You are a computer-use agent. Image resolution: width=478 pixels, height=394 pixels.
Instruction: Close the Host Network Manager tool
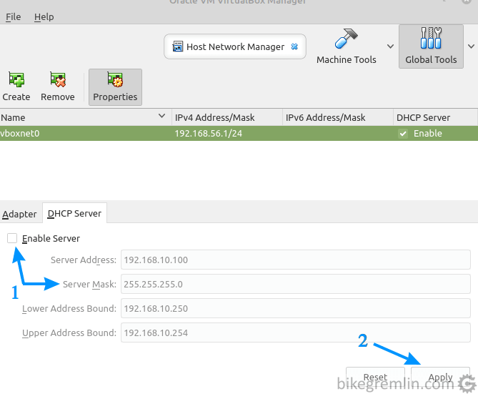[x=294, y=46]
